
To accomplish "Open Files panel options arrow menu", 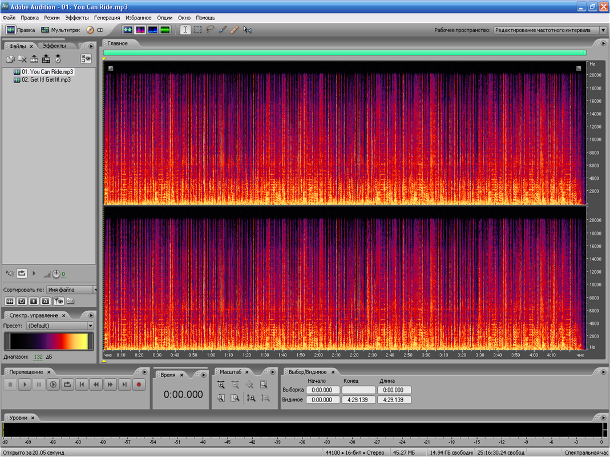I will (91, 46).
